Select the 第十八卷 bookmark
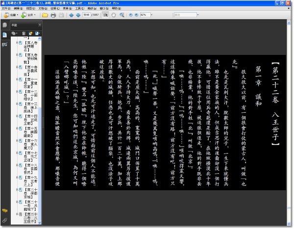Viewport: 294px width, 229px height. coord(30,169)
